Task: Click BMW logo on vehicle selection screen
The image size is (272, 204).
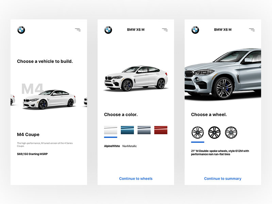Action: point(21,30)
